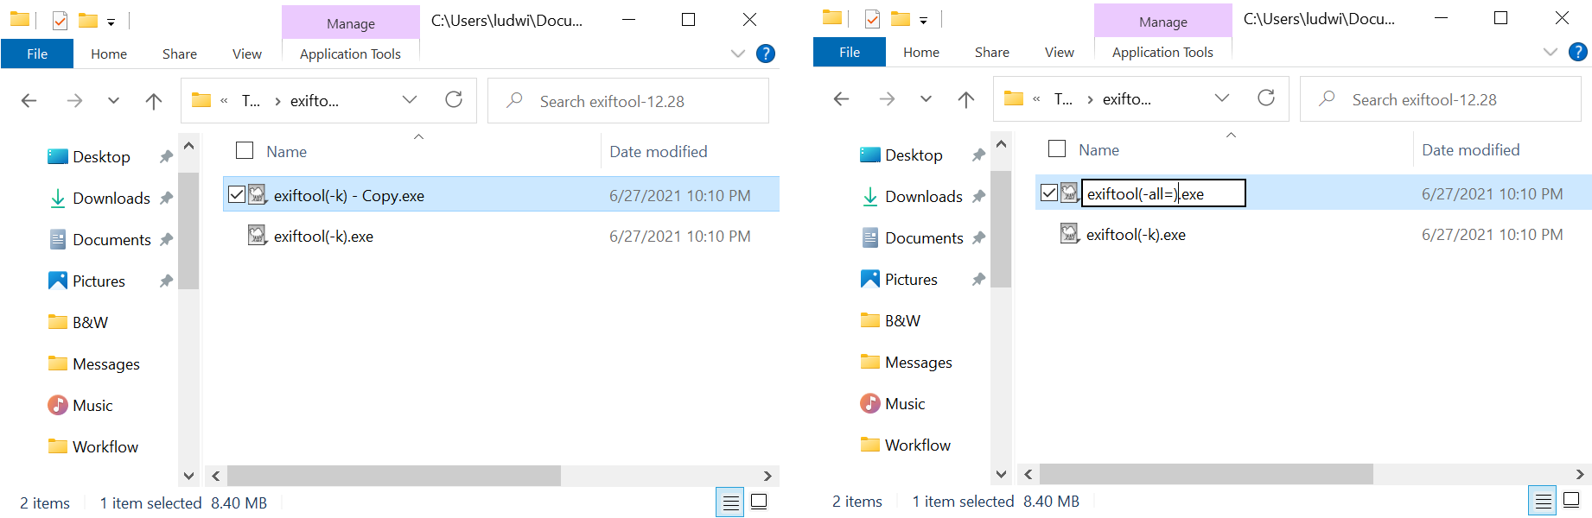The image size is (1592, 518).
Task: Click the New folder icon in the right window's title bar
Action: (901, 18)
